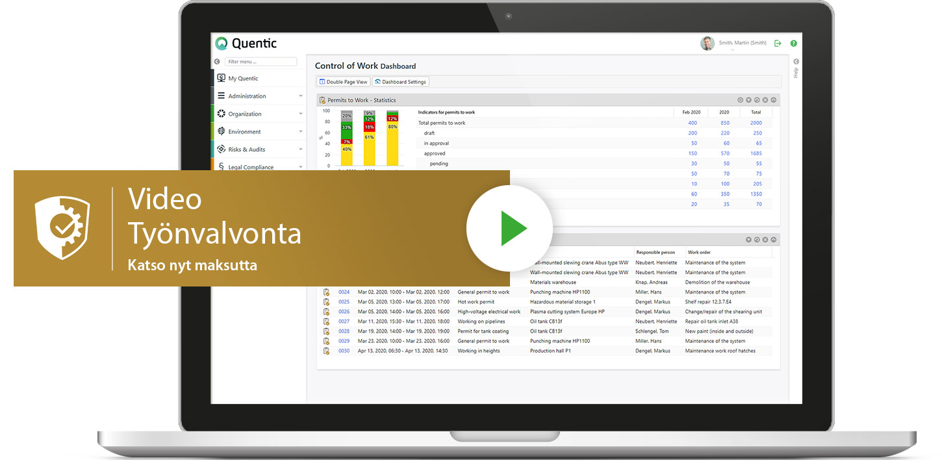
Task: Click permit icon in row 0030
Action: tap(326, 351)
